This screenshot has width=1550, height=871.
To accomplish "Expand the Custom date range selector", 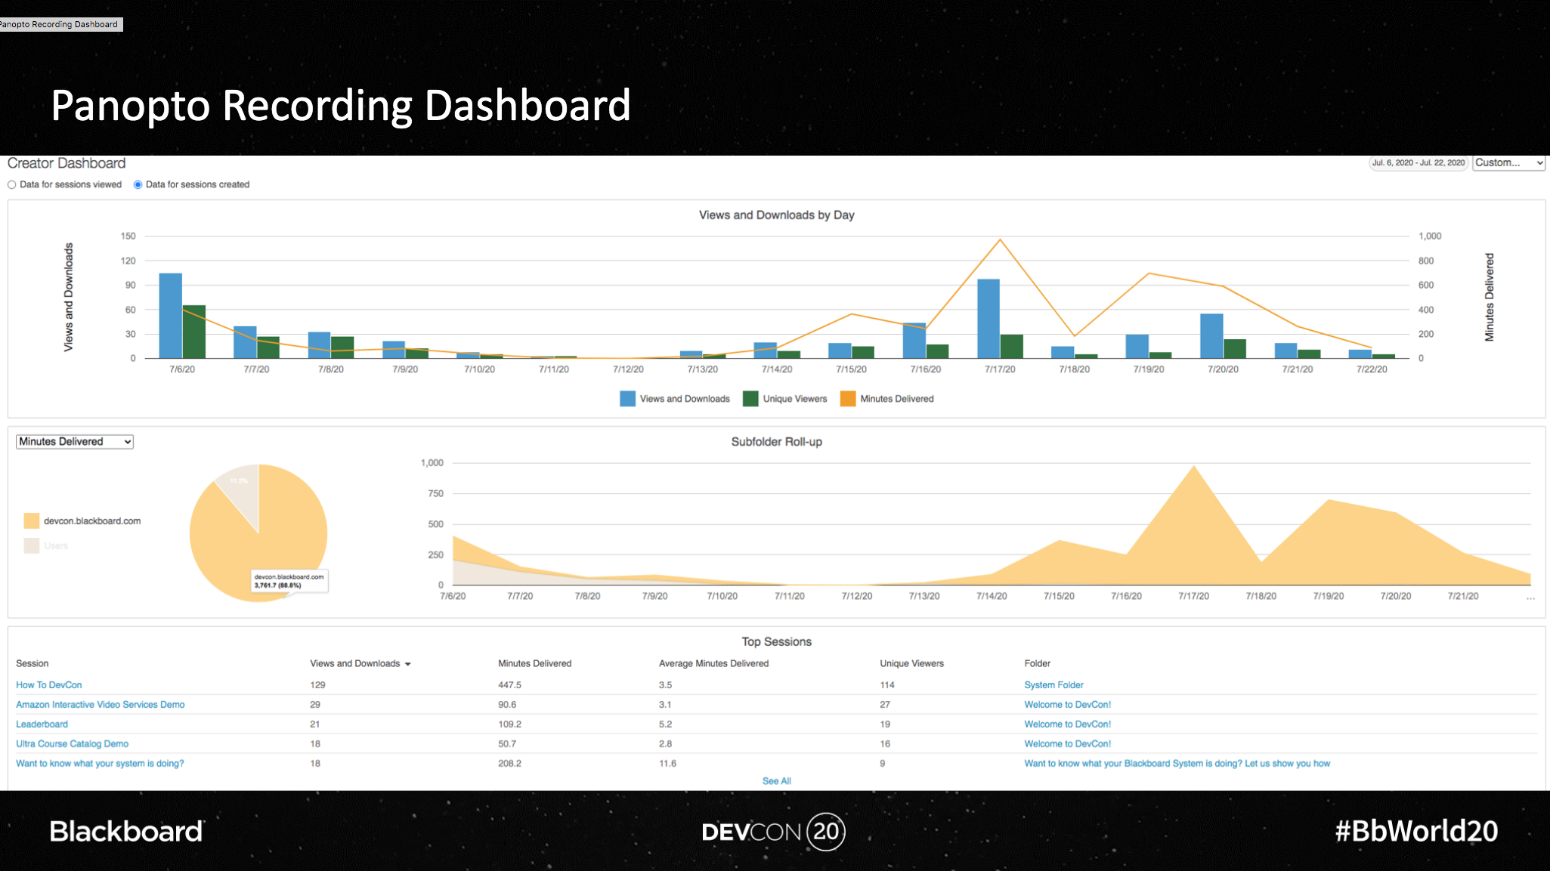I will (1508, 164).
